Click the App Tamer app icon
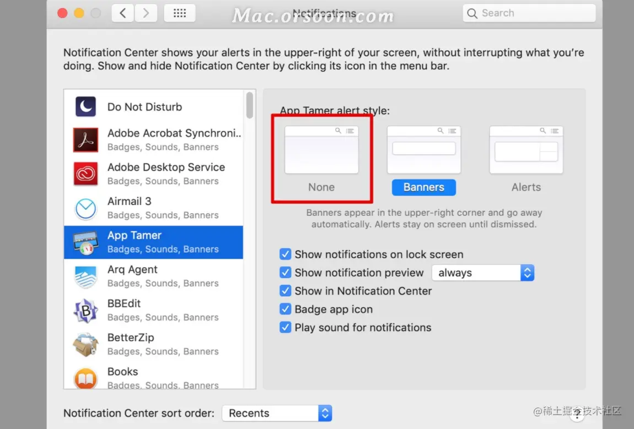This screenshot has height=429, width=634. pyautogui.click(x=85, y=242)
